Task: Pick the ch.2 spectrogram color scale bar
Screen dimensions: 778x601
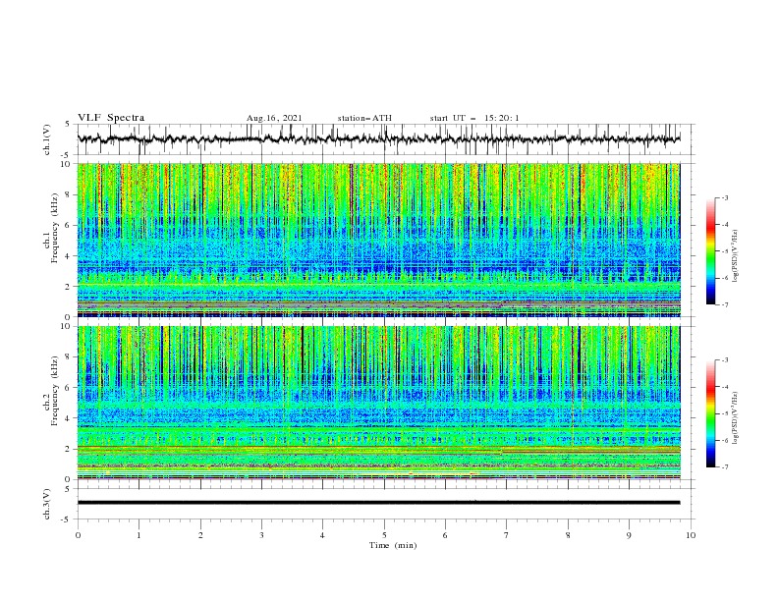Action: coord(710,413)
